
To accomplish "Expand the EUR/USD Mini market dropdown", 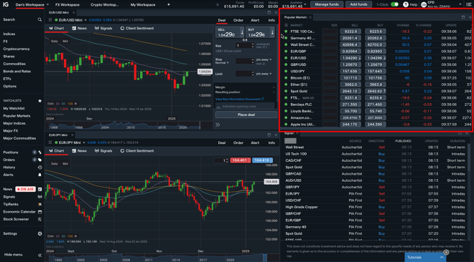I will click(x=85, y=20).
